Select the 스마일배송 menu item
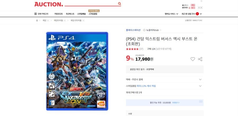 point(81,14)
